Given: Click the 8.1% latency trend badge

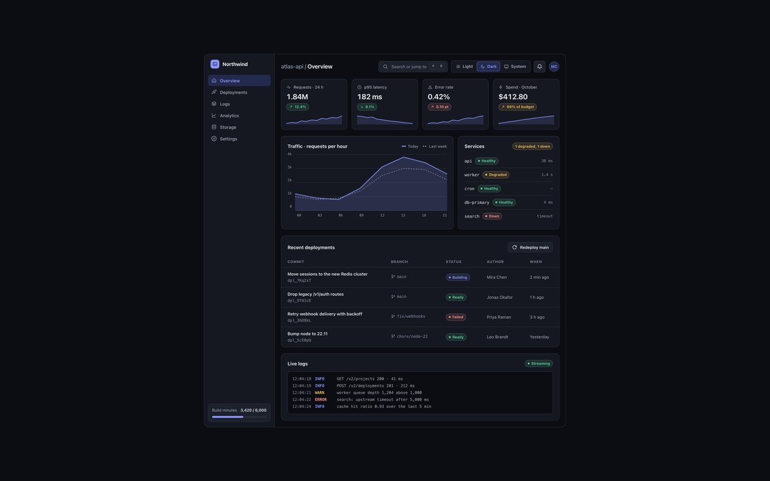Looking at the screenshot, I should coord(367,107).
